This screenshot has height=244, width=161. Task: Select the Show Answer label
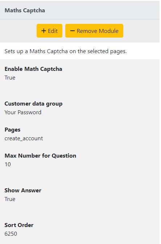coord(23,191)
